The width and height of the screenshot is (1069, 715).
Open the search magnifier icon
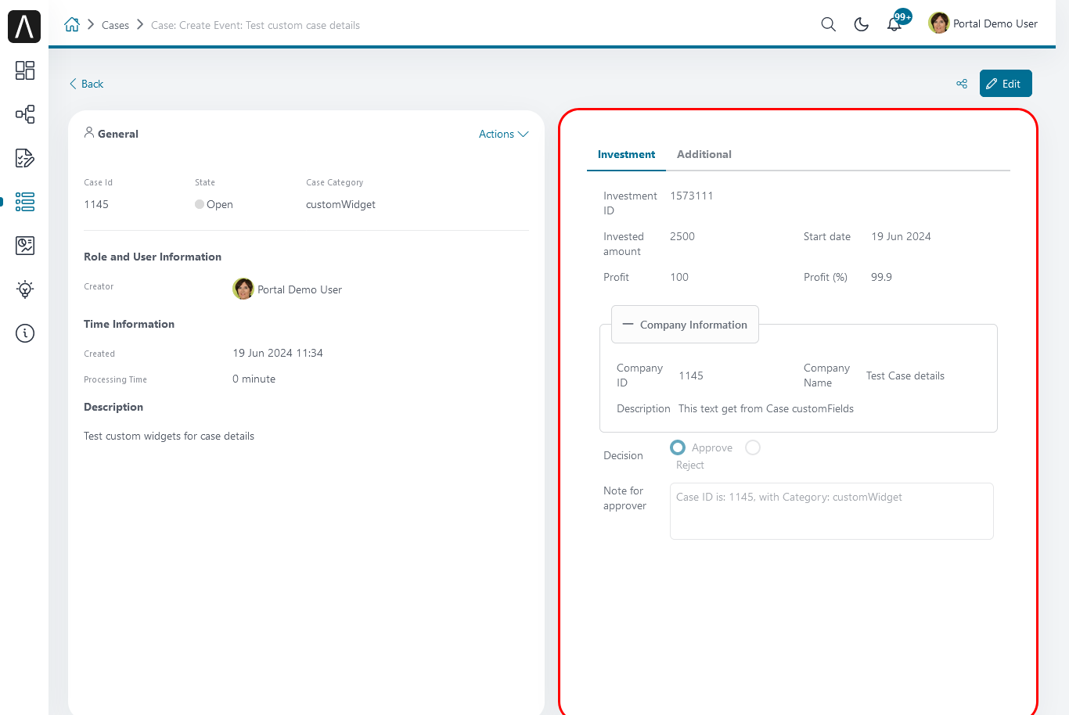[828, 24]
